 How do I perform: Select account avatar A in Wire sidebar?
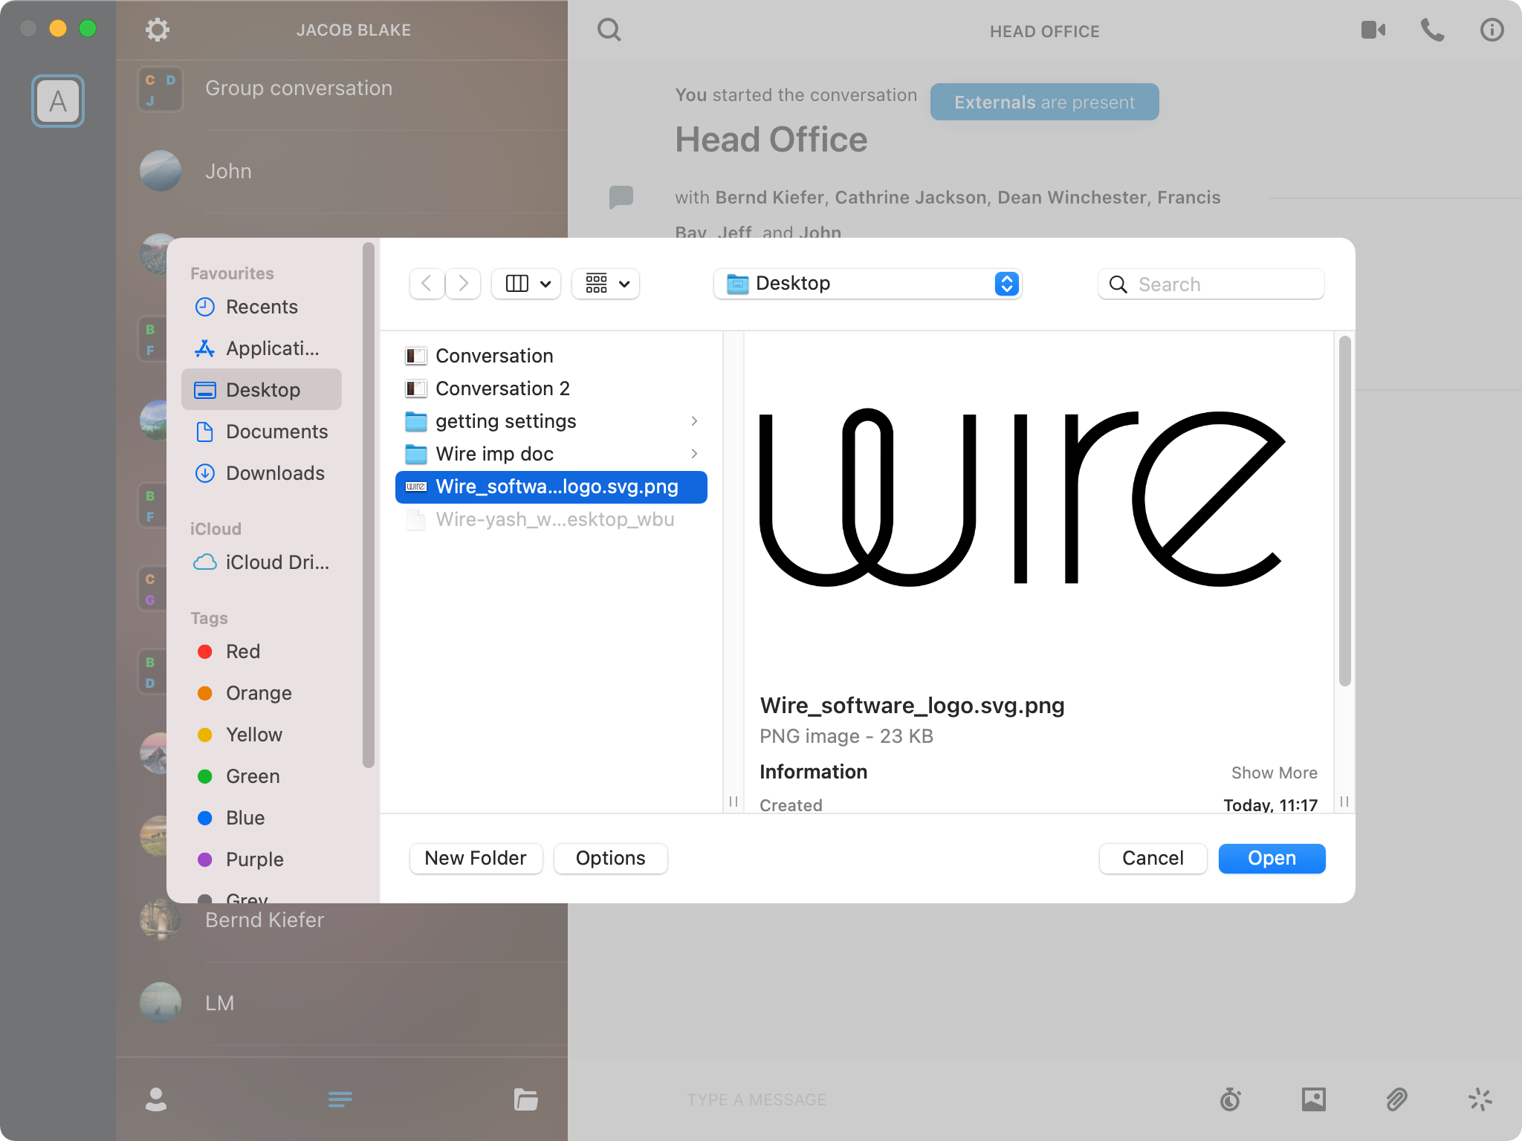(58, 101)
